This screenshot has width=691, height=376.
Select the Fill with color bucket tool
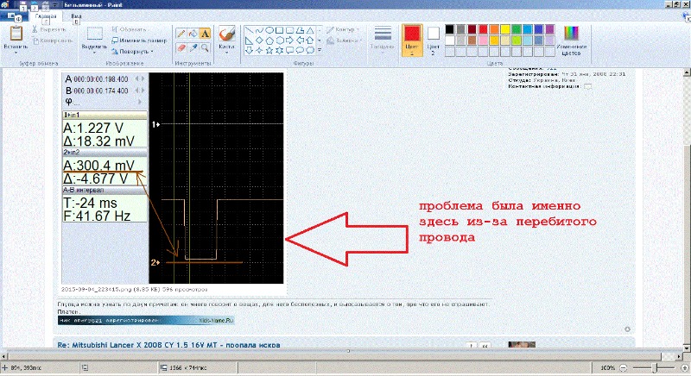click(x=193, y=33)
